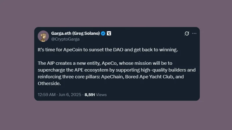Click the 12:59 AM timestamp
The image size is (232, 130).
pos(46,95)
